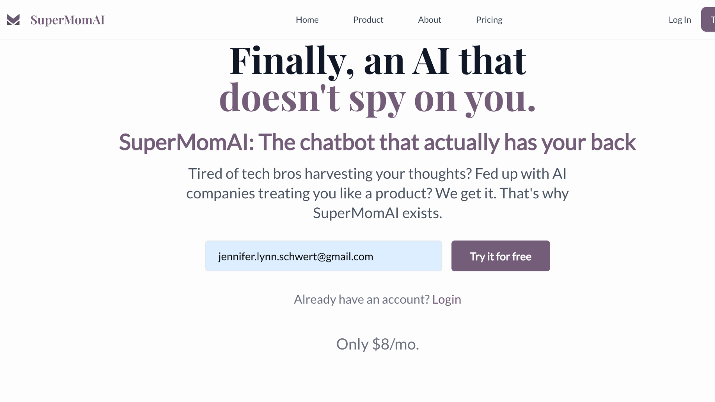Focus the email address input field

[x=323, y=256]
